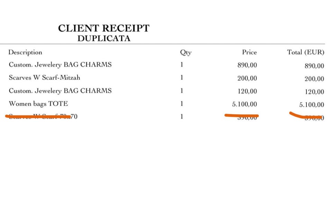332x202 pixels.
Task: Click the 5.100,00 price value
Action: (x=245, y=104)
